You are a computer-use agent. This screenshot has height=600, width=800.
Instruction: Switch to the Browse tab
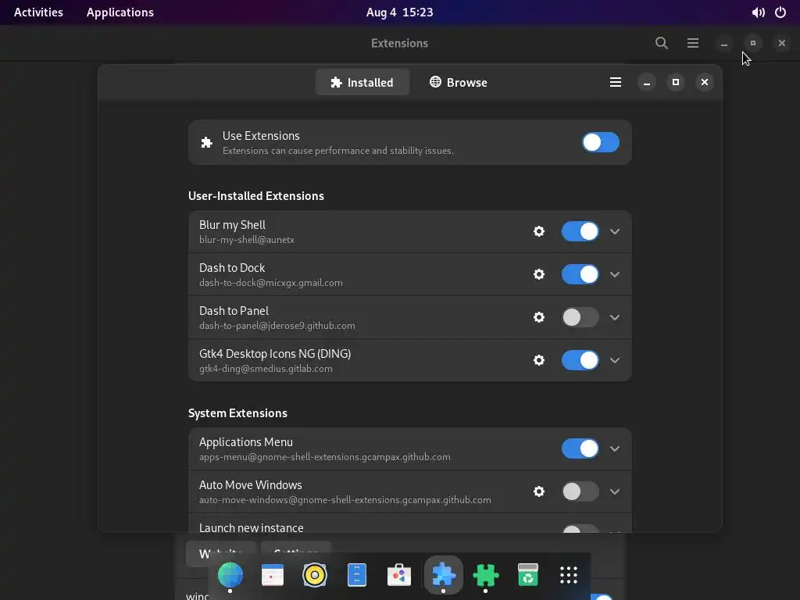[458, 82]
